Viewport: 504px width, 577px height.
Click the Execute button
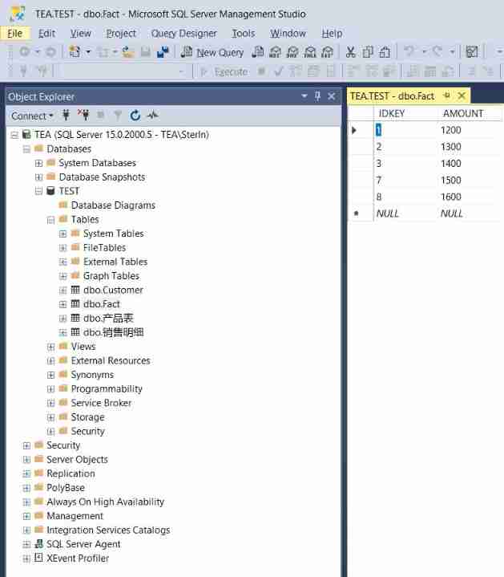[224, 71]
